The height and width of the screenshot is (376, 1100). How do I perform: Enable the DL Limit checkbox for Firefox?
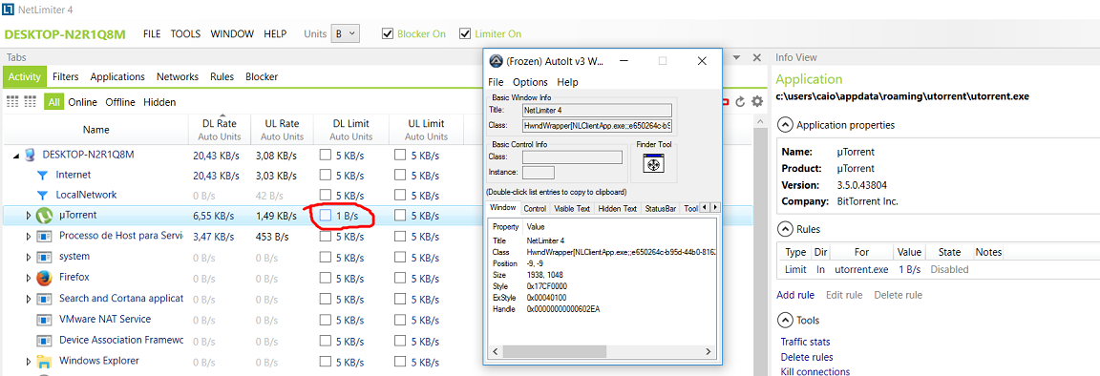(325, 279)
